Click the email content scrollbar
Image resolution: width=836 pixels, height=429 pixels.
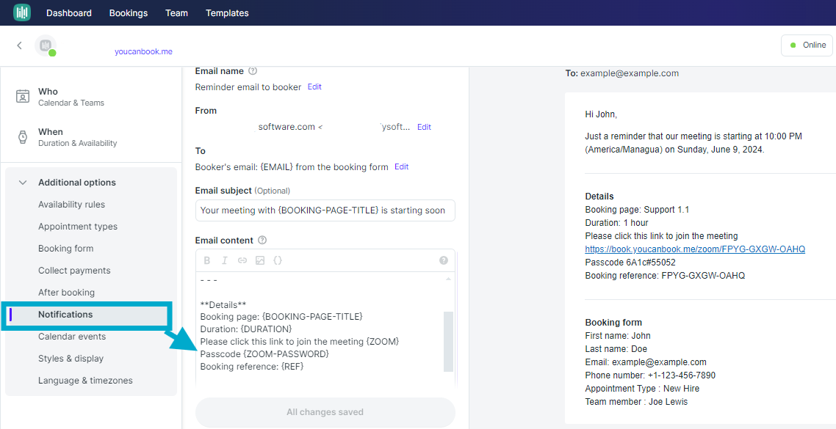click(448, 341)
